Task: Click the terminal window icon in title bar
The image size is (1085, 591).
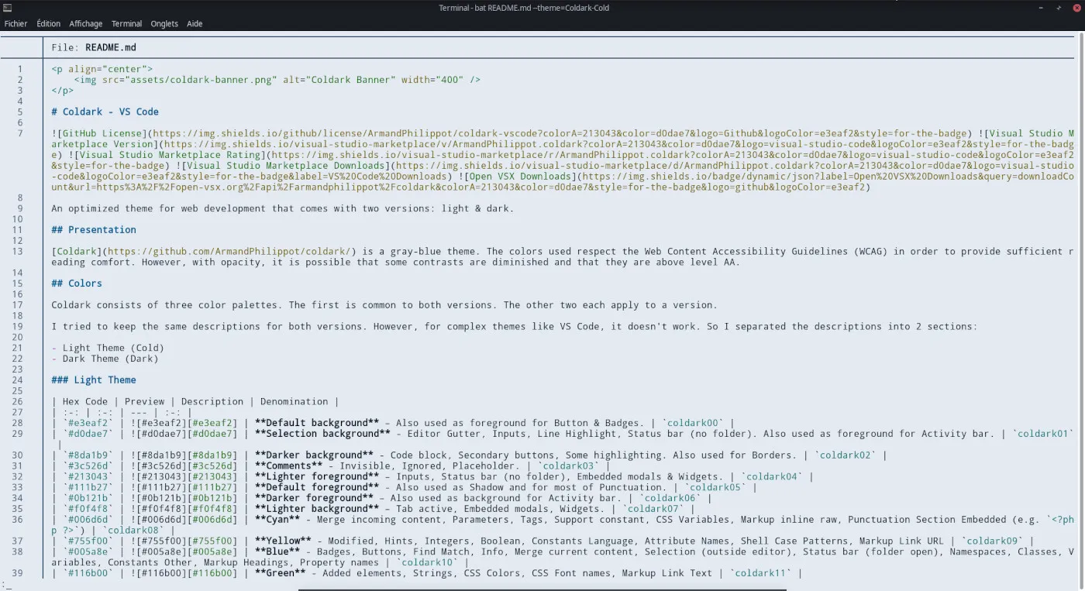Action: (7, 8)
